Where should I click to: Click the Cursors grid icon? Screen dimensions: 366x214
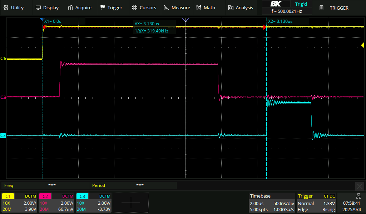tap(135, 7)
